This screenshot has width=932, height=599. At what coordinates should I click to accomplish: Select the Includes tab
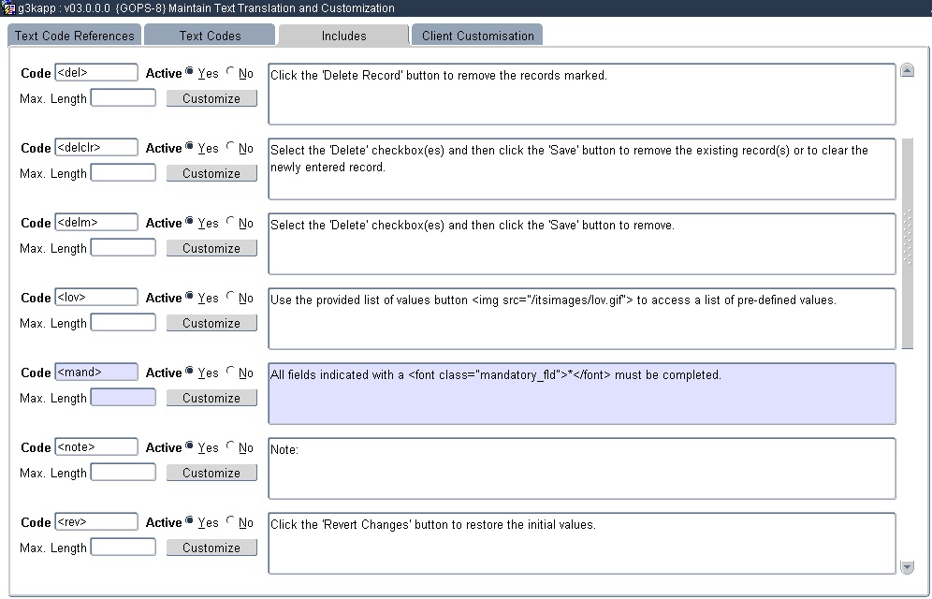pos(343,36)
